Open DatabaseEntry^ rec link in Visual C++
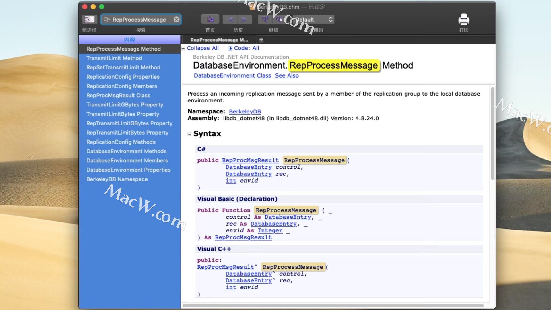Image resolution: width=551 pixels, height=310 pixels. (249, 281)
